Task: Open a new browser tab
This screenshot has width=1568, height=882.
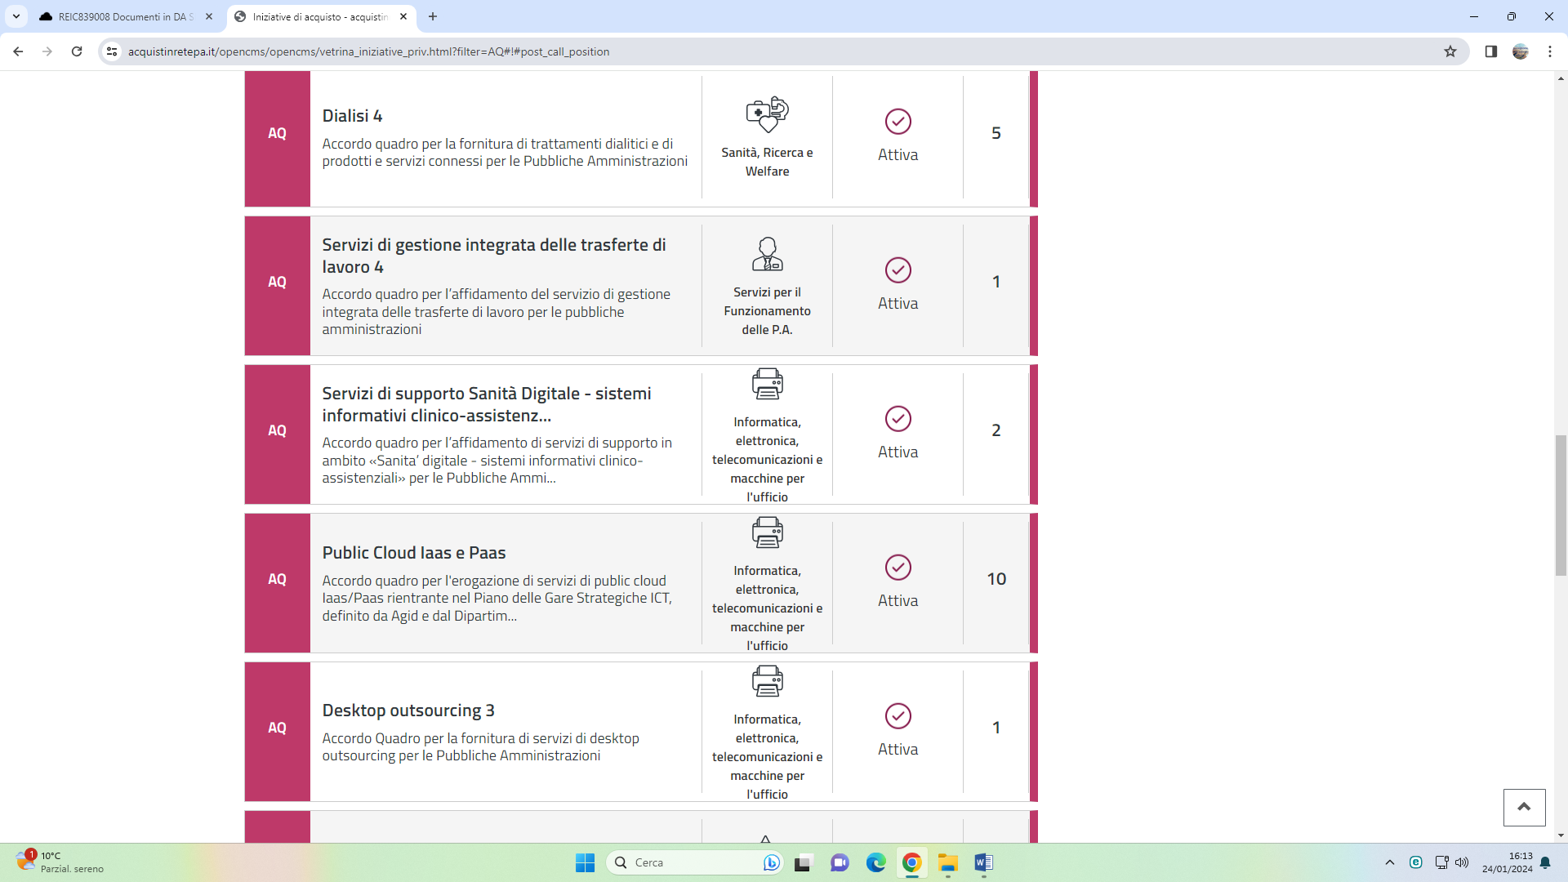Action: [433, 16]
